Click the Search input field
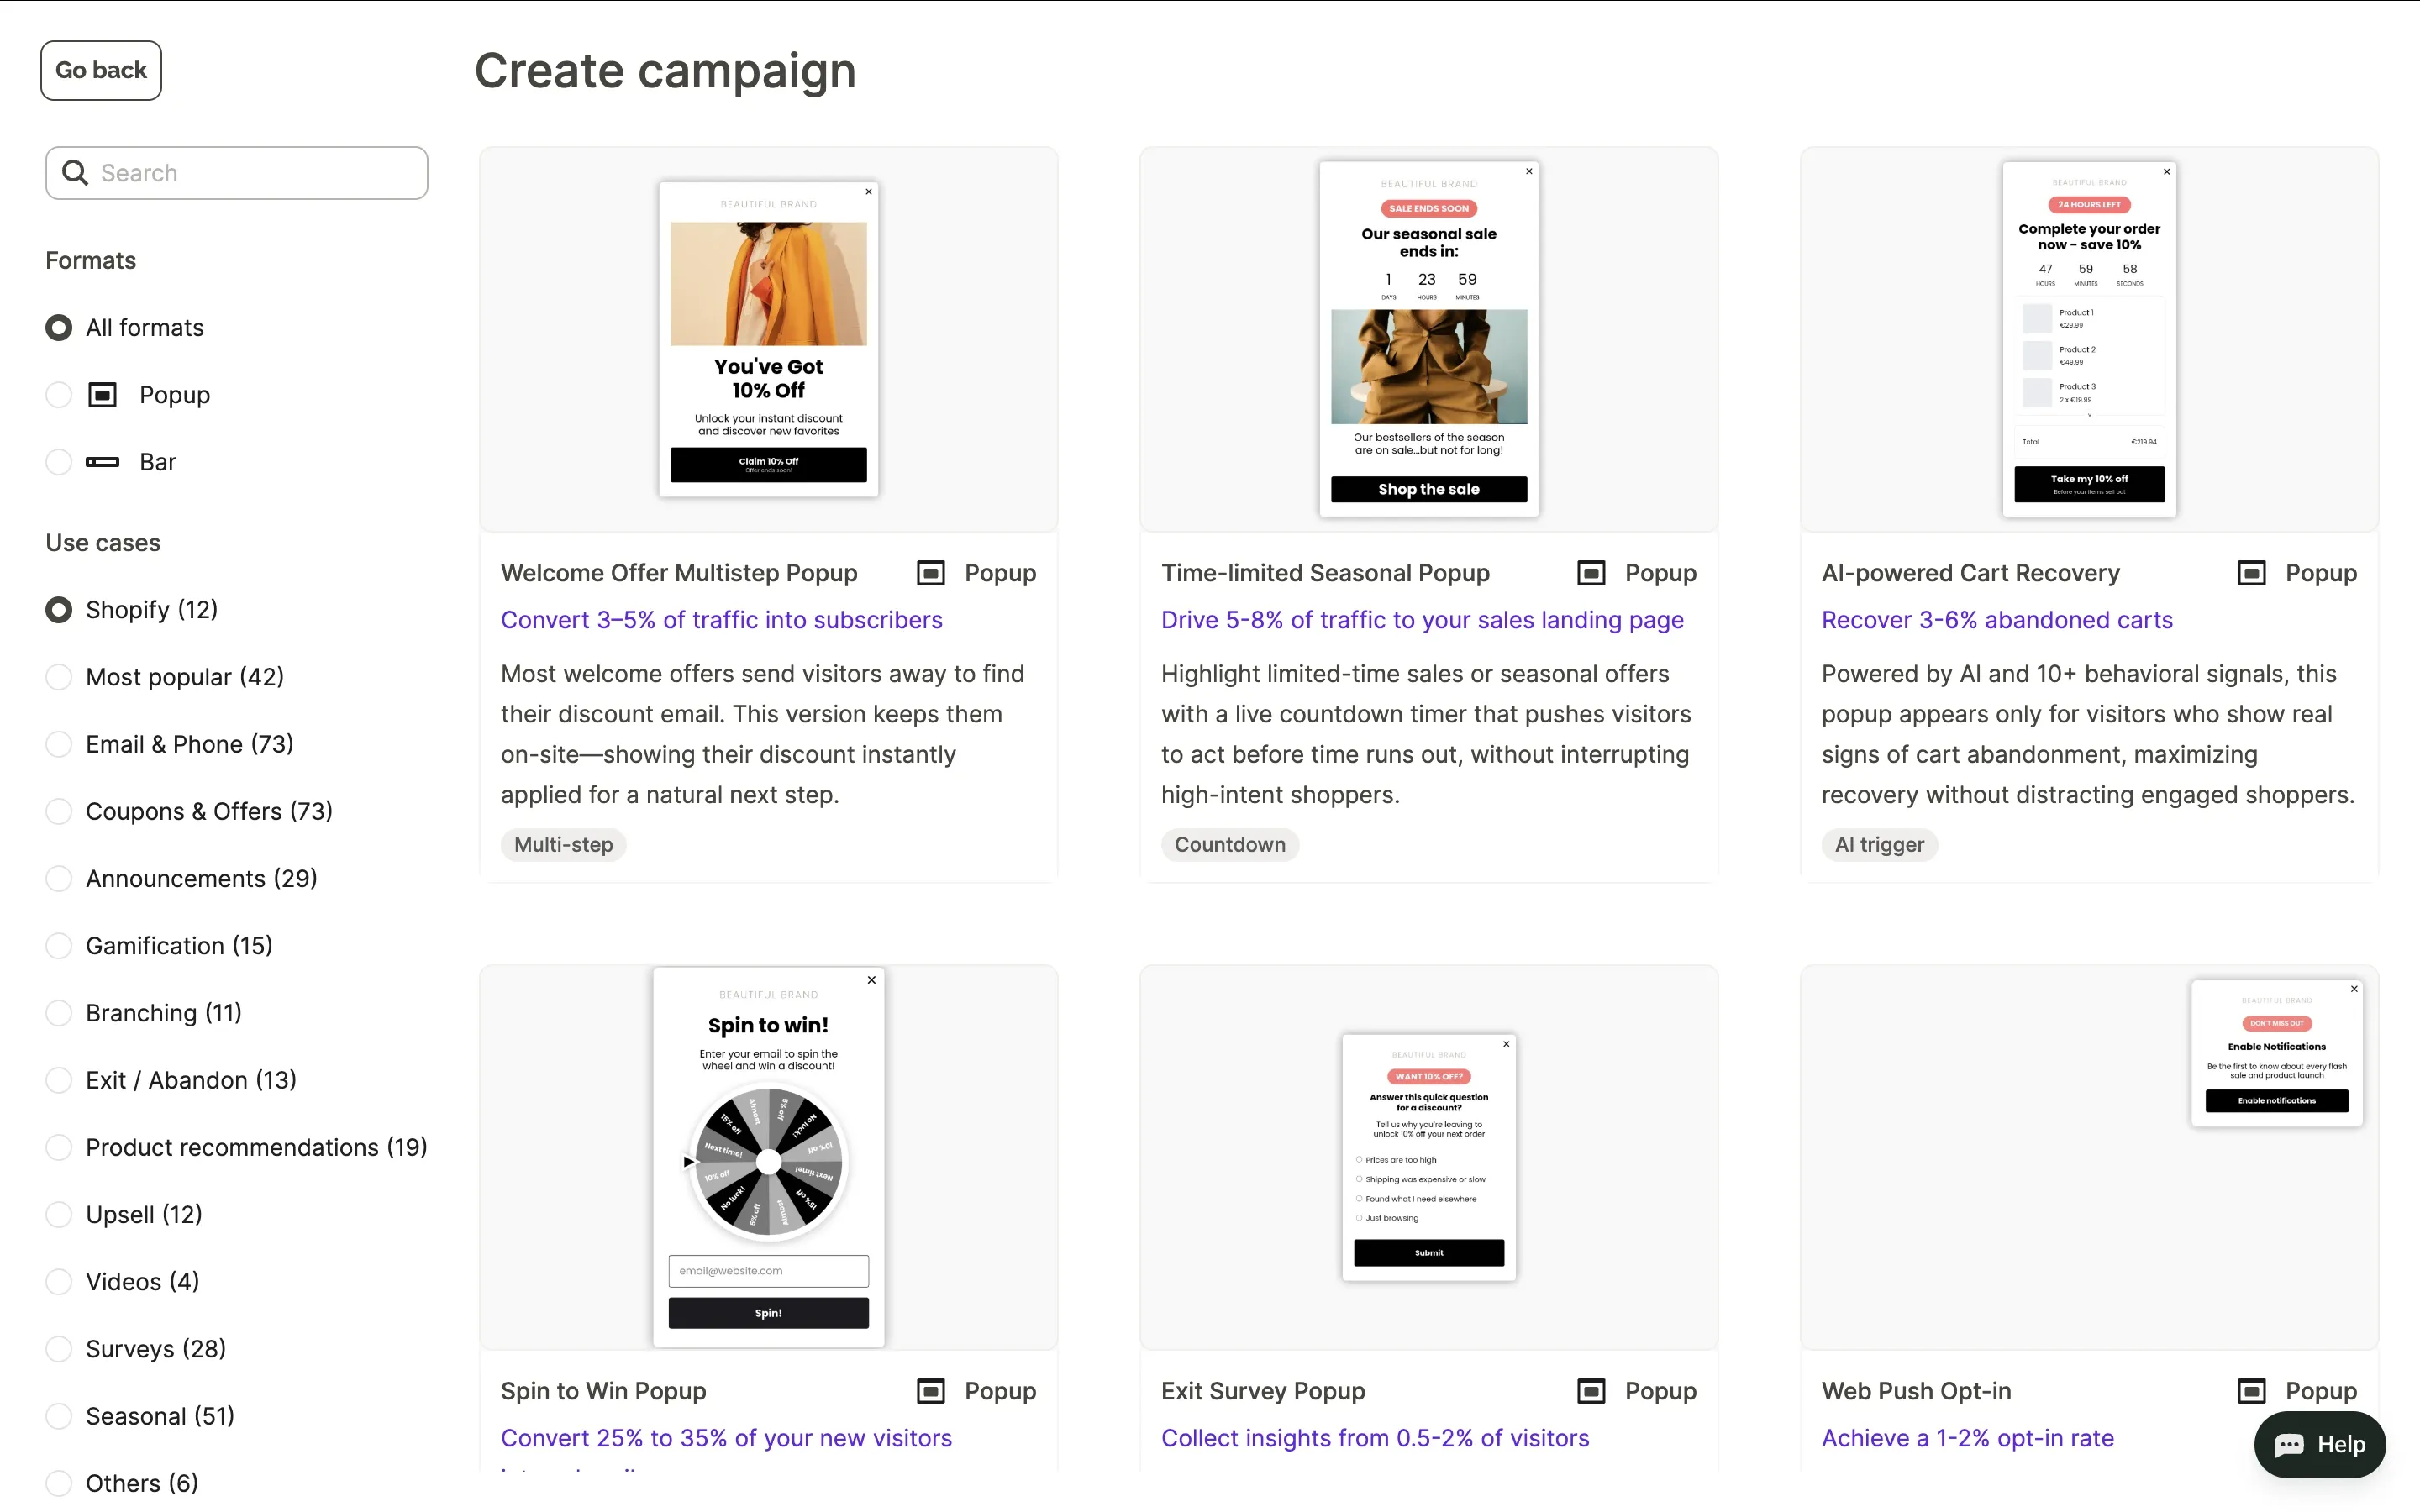This screenshot has height=1512, width=2420. tap(237, 173)
